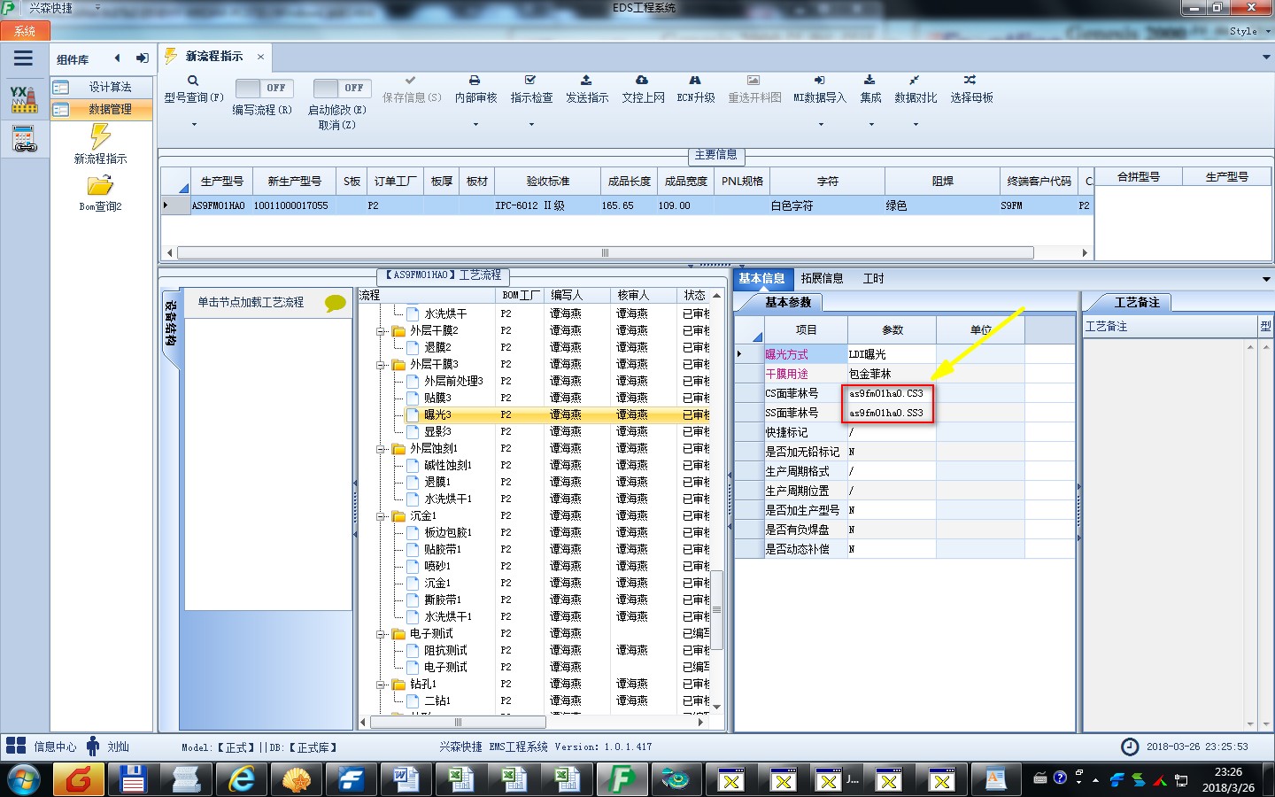Click the 发送指示 upload icon

point(586,81)
